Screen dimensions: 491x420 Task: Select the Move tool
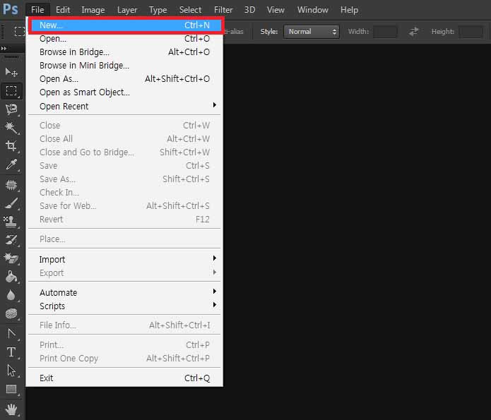[11, 72]
